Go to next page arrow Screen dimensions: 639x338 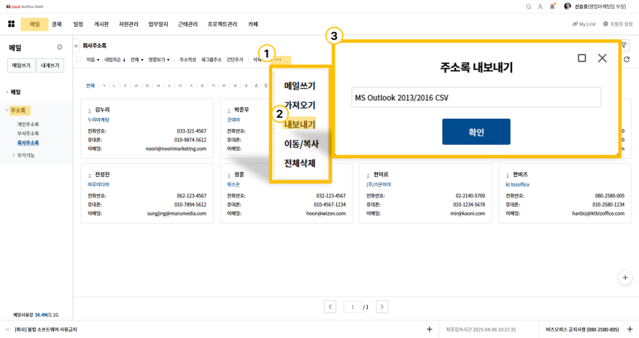(382, 307)
